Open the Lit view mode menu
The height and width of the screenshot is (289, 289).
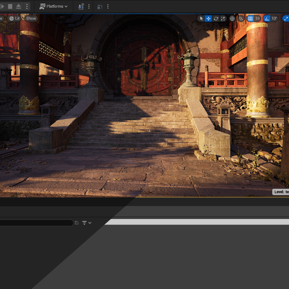[x=14, y=19]
